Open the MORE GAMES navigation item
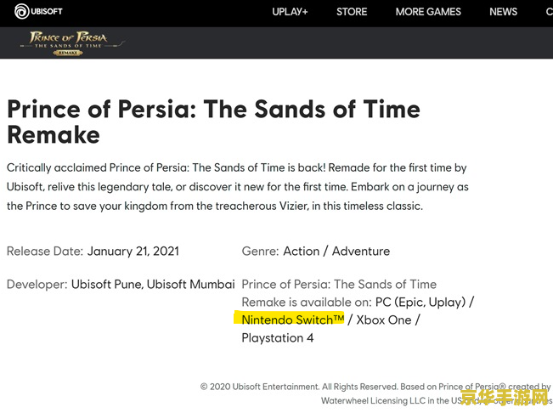 [x=428, y=12]
